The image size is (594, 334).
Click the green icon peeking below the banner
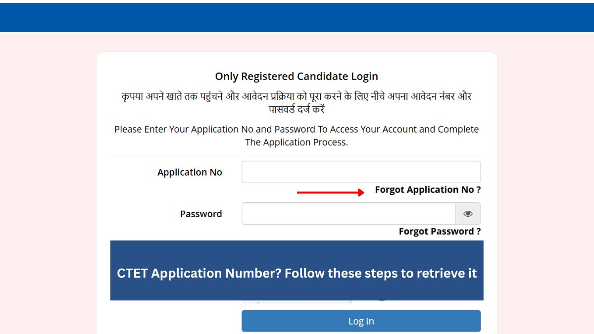tap(381, 300)
